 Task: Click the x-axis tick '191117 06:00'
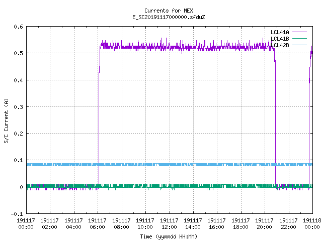pyautogui.click(x=97, y=224)
